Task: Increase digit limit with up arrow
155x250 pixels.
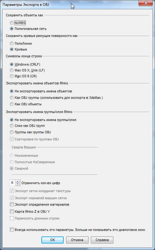Action: [18, 181]
